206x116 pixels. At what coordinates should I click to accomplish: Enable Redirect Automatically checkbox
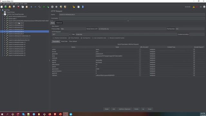pyautogui.click(x=53, y=38)
